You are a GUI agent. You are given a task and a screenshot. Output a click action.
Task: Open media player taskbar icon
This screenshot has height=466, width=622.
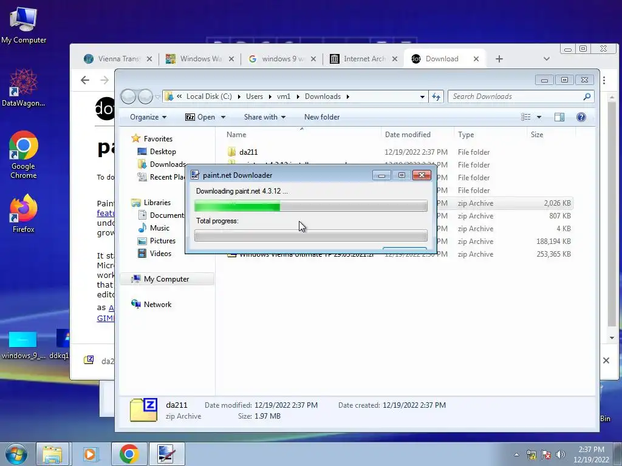pyautogui.click(x=90, y=454)
